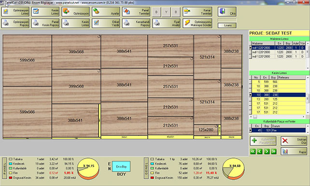Open Kenar Tanımları
Image resolution: width=310 pixels, height=186 pixels.
(x=197, y=12)
